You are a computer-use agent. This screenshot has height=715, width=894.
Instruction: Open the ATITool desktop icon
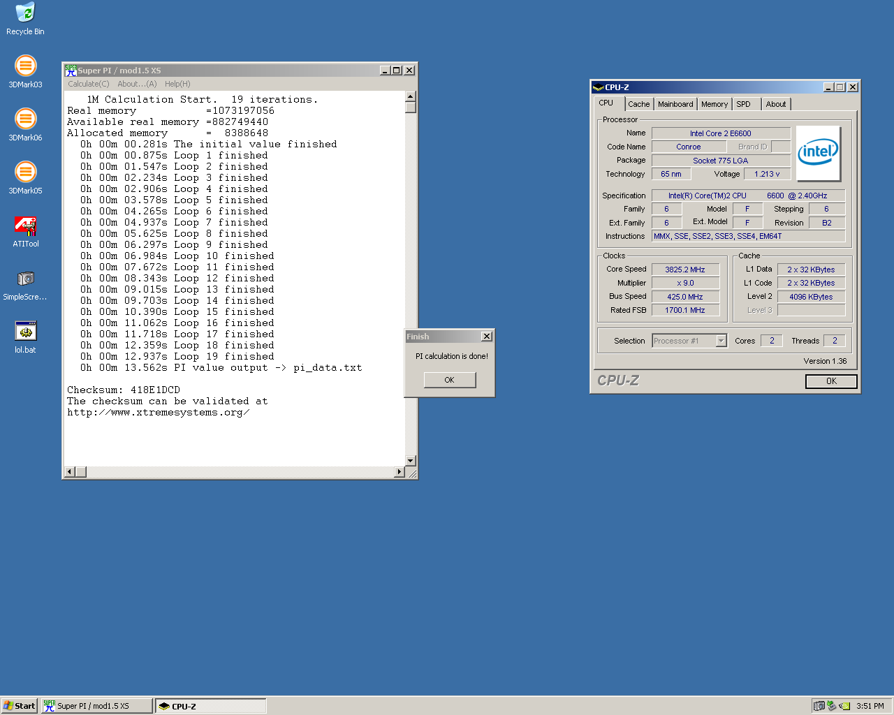(x=25, y=226)
